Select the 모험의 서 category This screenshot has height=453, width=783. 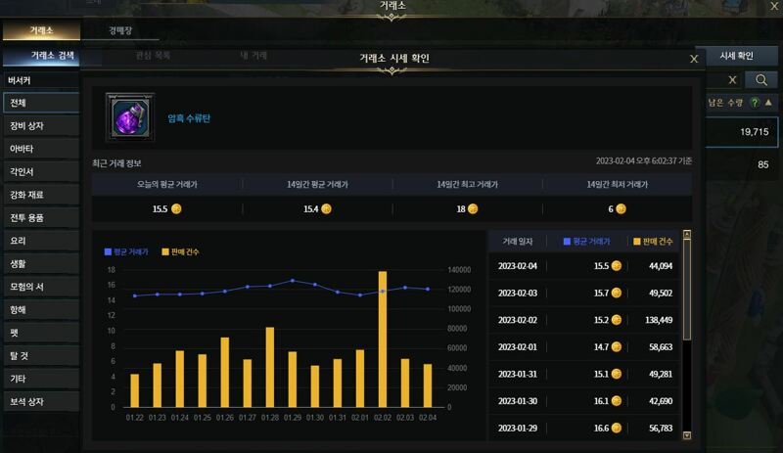point(41,287)
